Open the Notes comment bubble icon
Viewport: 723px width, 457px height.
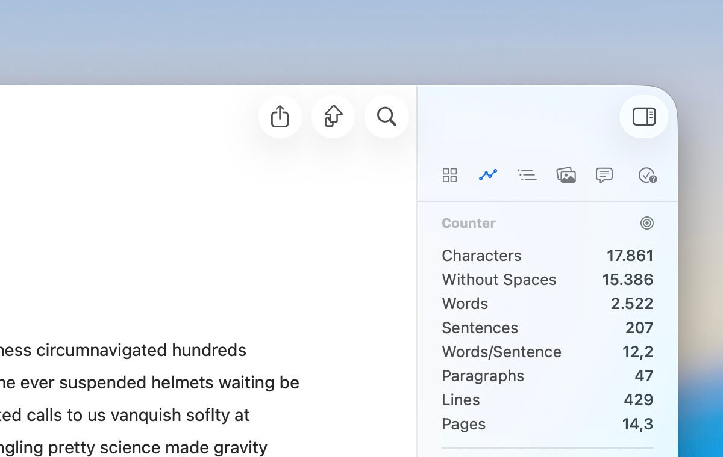click(604, 175)
